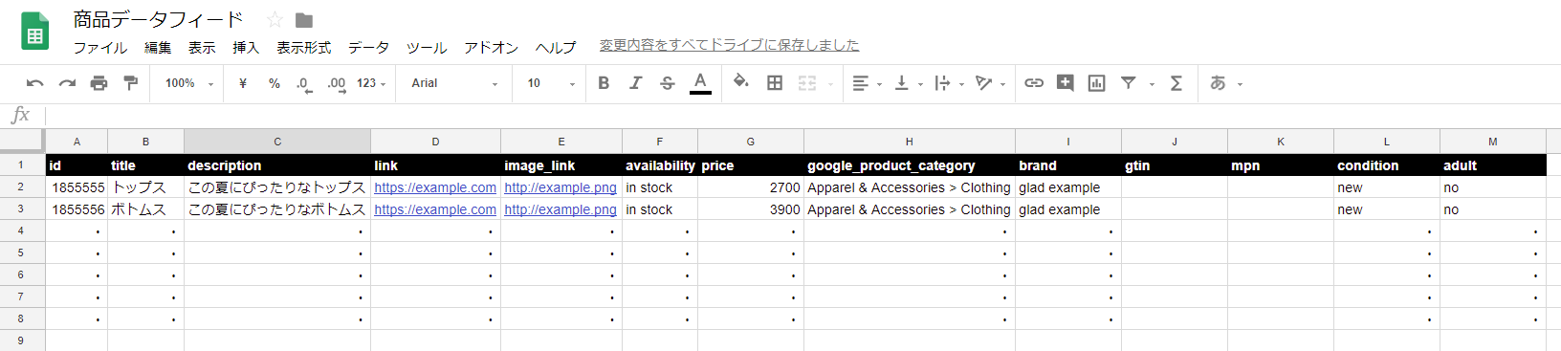Activate the paint format tool
The image size is (1561, 351).
click(x=131, y=83)
